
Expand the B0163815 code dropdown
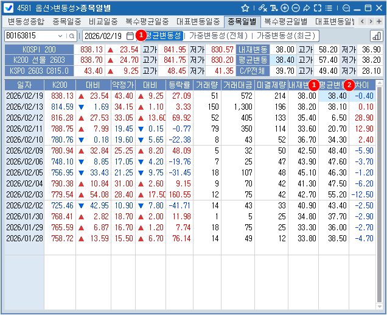click(x=60, y=36)
